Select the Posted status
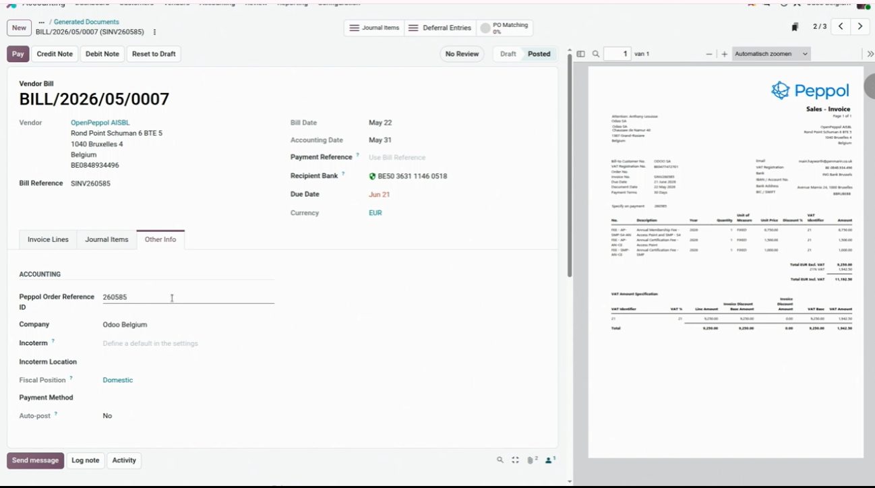This screenshot has width=875, height=488. 539,54
